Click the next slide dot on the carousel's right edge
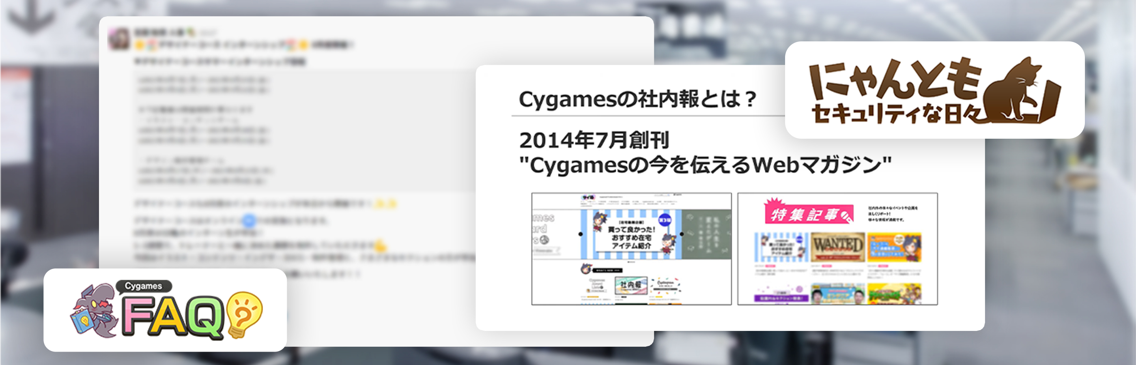This screenshot has height=365, width=1136. tap(682, 234)
